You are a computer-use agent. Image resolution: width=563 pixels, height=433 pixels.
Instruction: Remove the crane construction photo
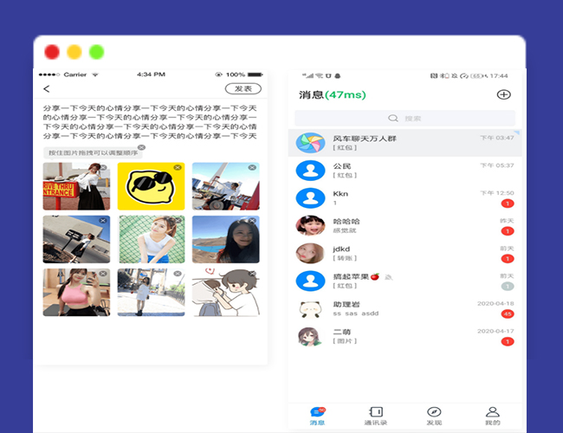tap(252, 167)
